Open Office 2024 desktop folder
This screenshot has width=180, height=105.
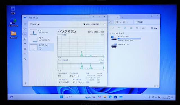(13, 35)
